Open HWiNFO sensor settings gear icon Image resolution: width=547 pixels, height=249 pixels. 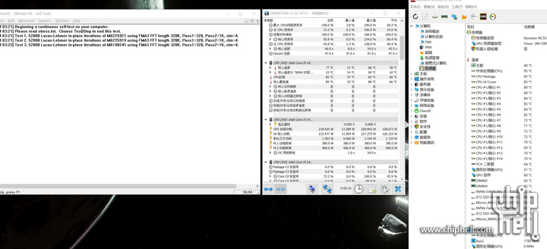pos(385,189)
